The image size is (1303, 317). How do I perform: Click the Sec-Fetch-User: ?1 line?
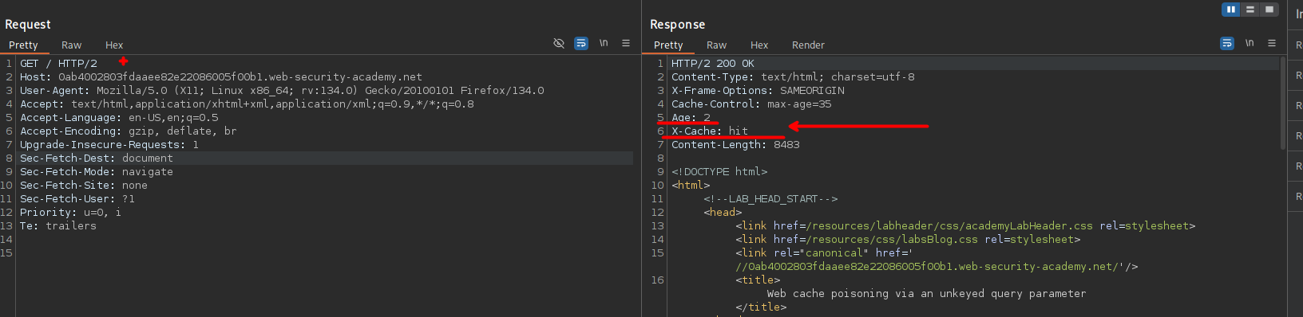tap(77, 199)
